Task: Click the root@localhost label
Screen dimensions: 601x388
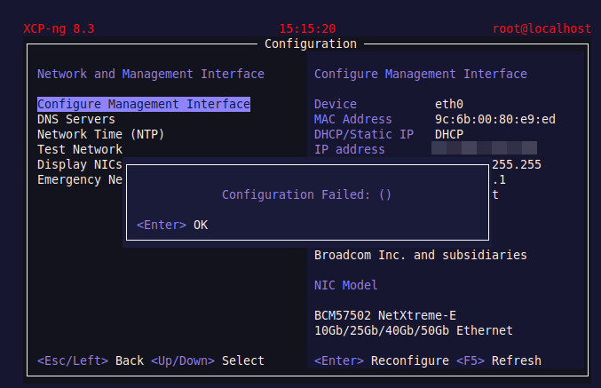Action: pos(542,28)
